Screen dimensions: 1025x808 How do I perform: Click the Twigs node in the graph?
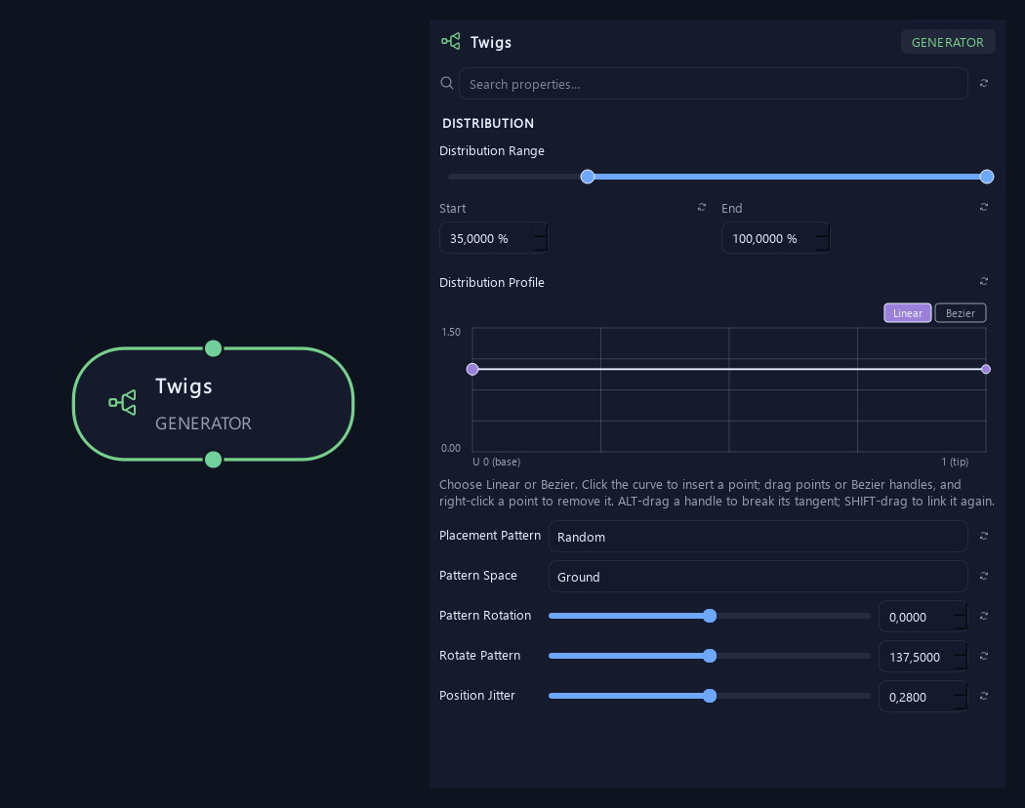pos(213,404)
